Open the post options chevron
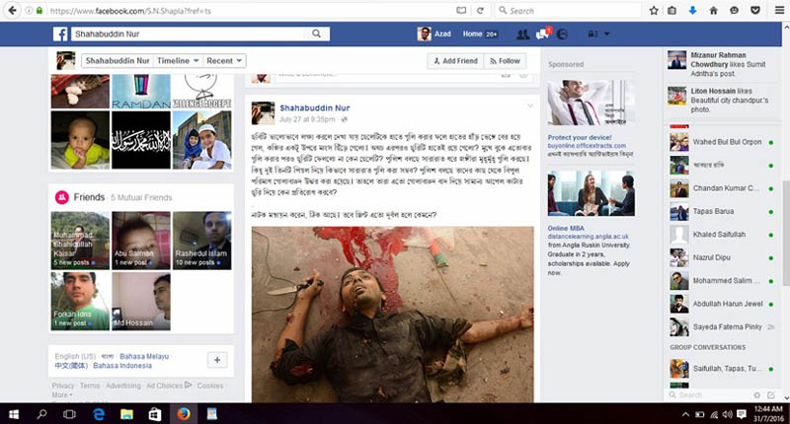Viewport: 790px width, 424px height. pos(529,106)
